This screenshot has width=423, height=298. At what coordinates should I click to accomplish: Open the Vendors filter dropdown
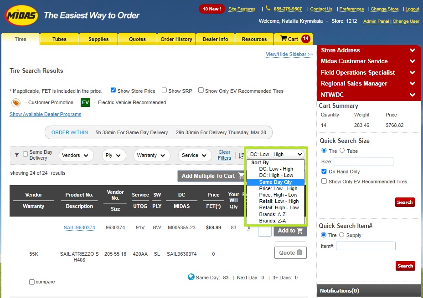click(76, 155)
